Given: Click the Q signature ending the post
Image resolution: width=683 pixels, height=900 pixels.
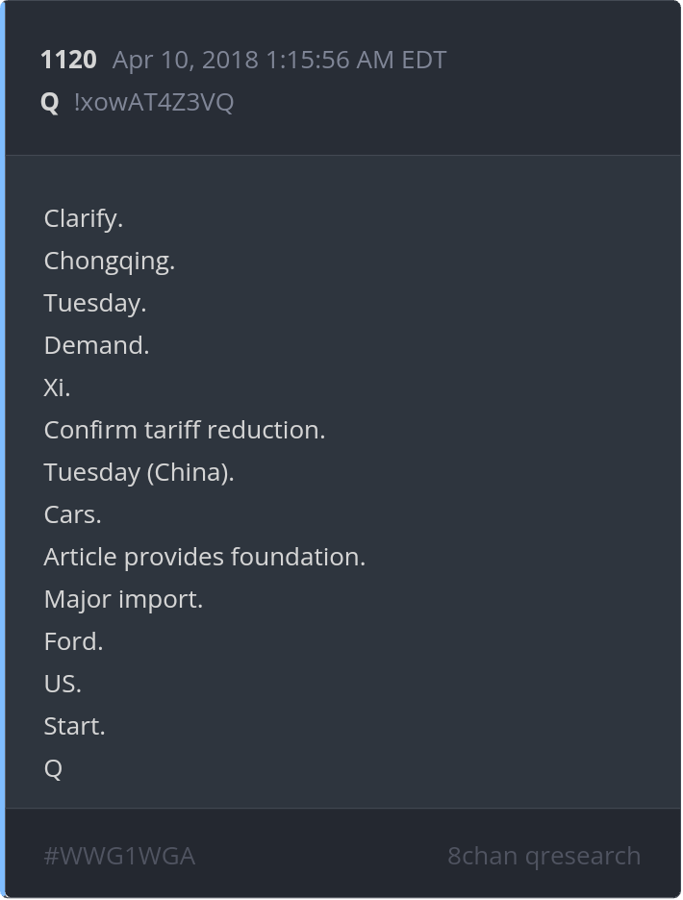Looking at the screenshot, I should click(53, 768).
